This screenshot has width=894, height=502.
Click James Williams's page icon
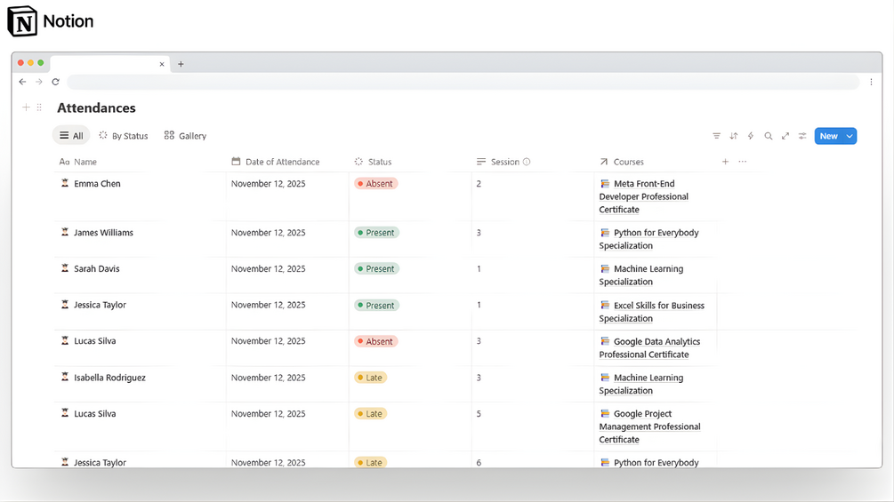click(65, 232)
